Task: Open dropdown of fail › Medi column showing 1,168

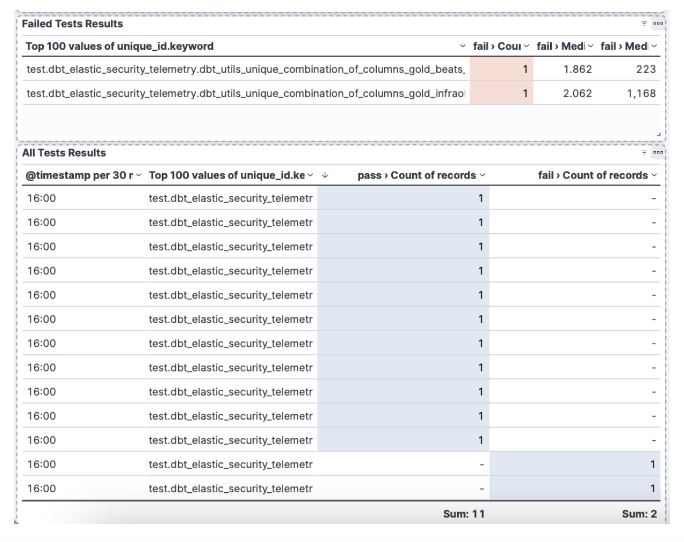Action: (x=654, y=47)
